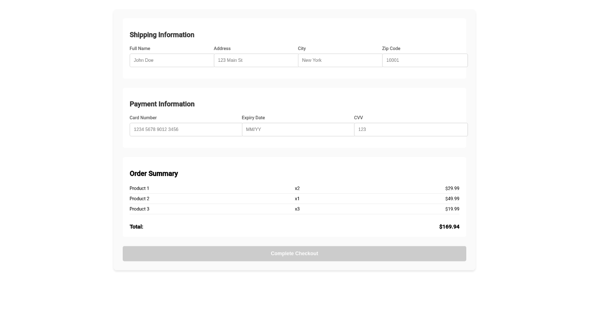Click the $29.99 price for Product 1
The width and height of the screenshot is (589, 309).
pos(452,188)
